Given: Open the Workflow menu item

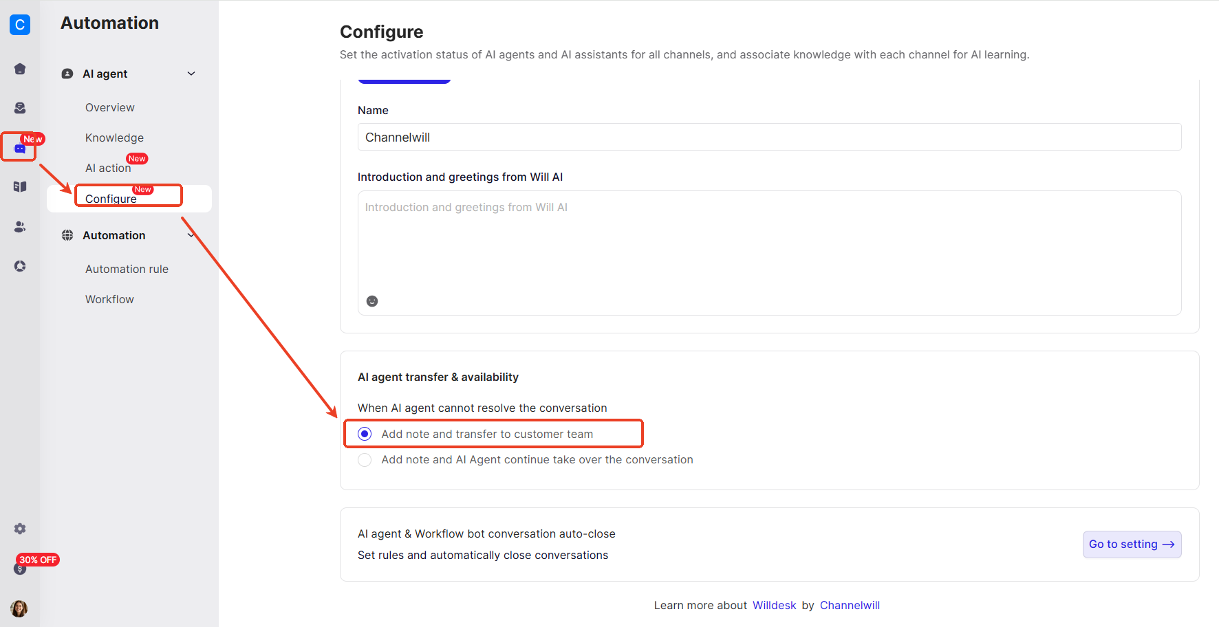Looking at the screenshot, I should pyautogui.click(x=109, y=299).
